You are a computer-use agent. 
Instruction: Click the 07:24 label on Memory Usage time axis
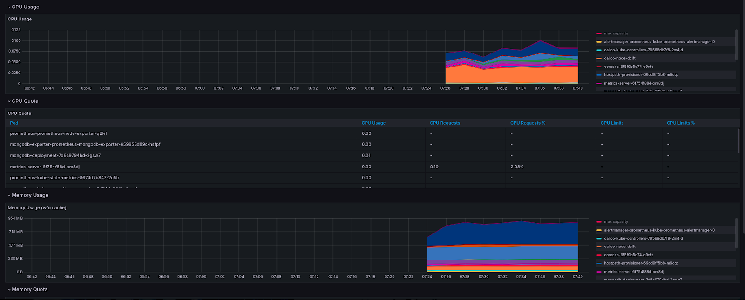pyautogui.click(x=427, y=276)
